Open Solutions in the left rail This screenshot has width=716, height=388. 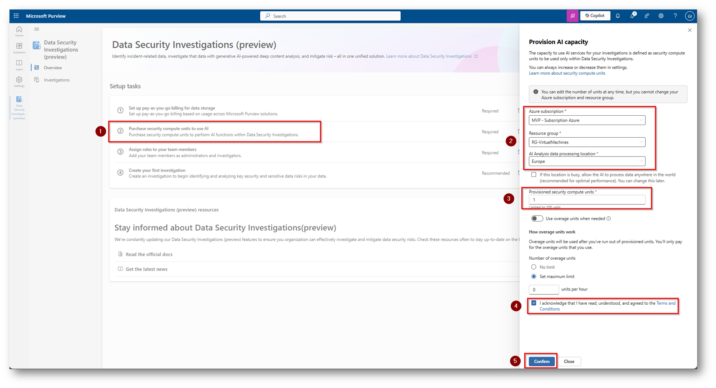(x=19, y=48)
